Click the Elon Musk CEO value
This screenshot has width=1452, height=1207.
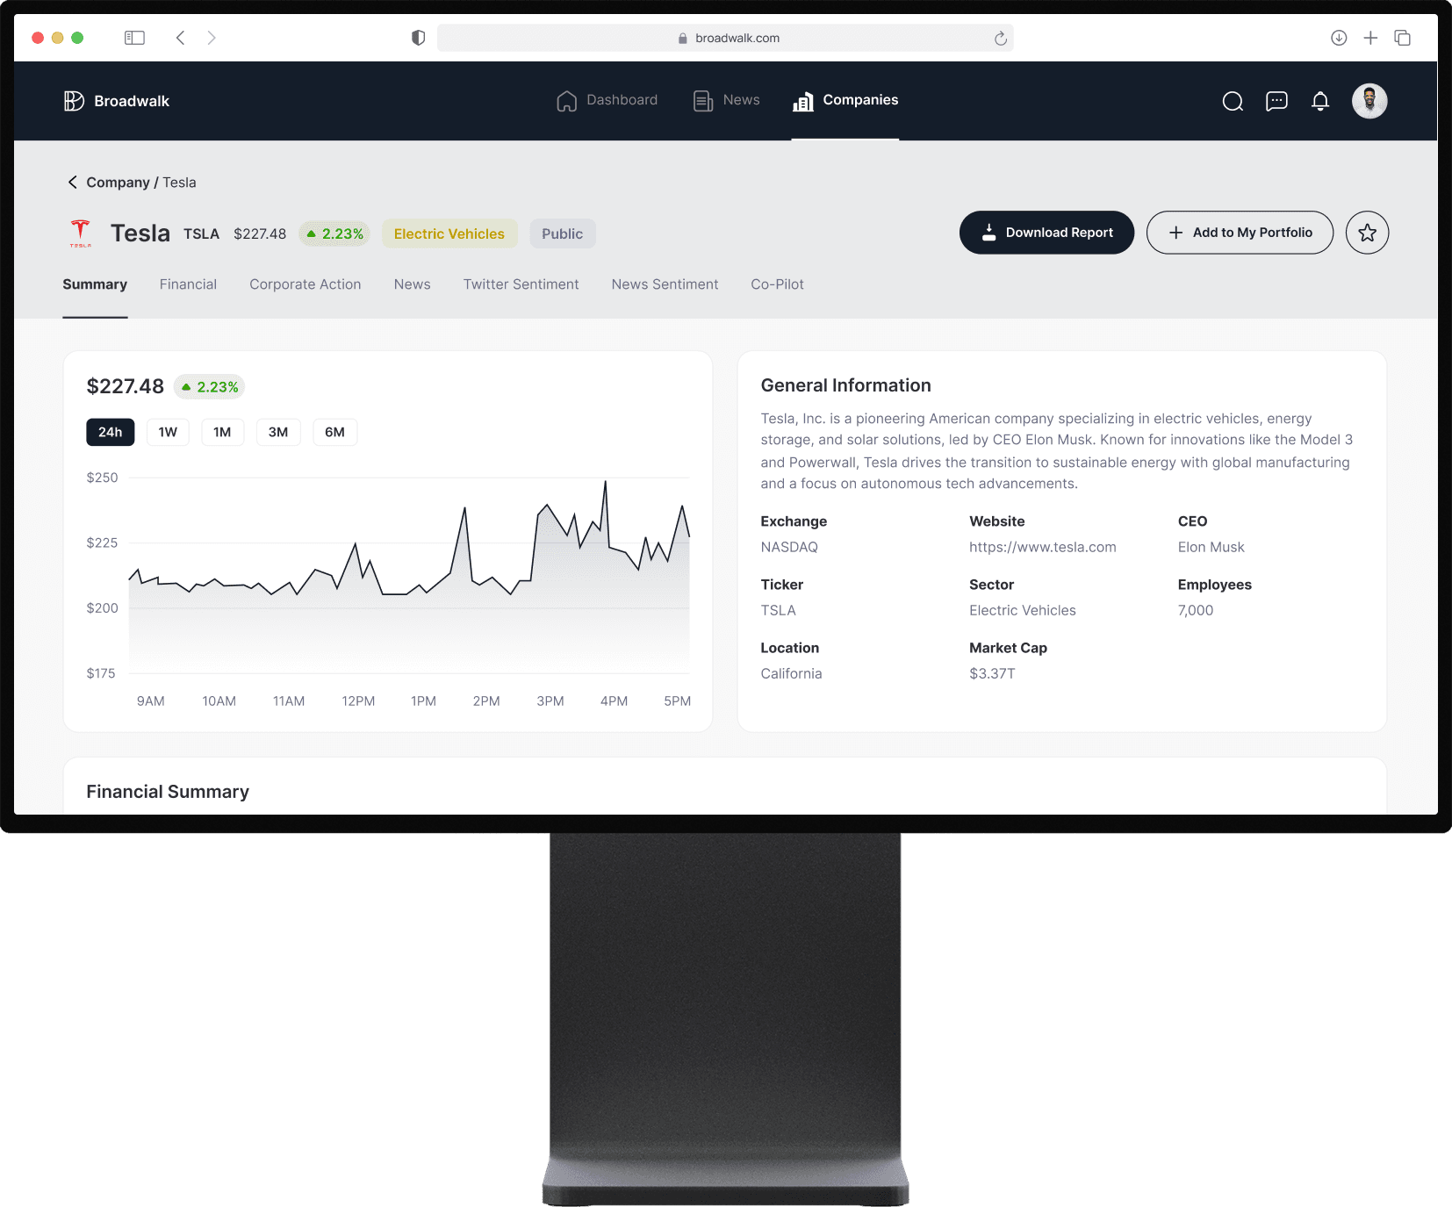[1211, 547]
